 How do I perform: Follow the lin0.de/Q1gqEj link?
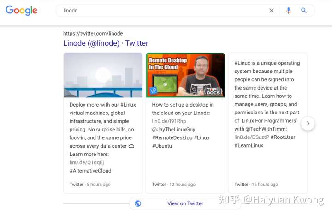pos(87,162)
